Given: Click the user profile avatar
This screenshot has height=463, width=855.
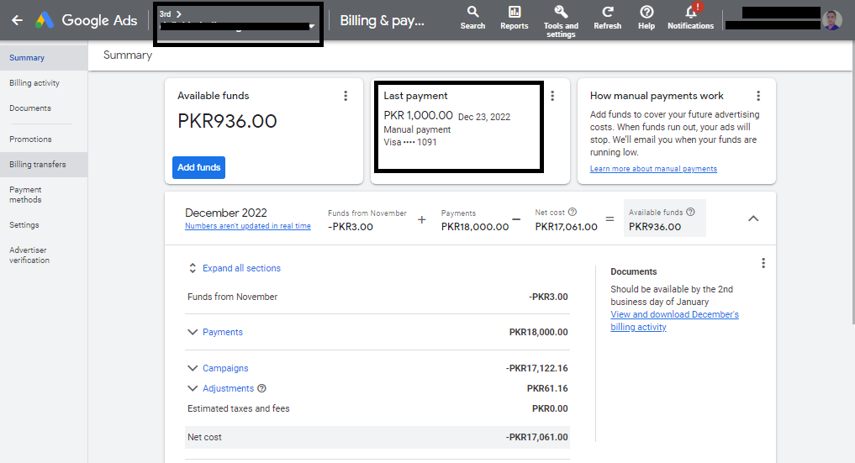Looking at the screenshot, I should 832,20.
